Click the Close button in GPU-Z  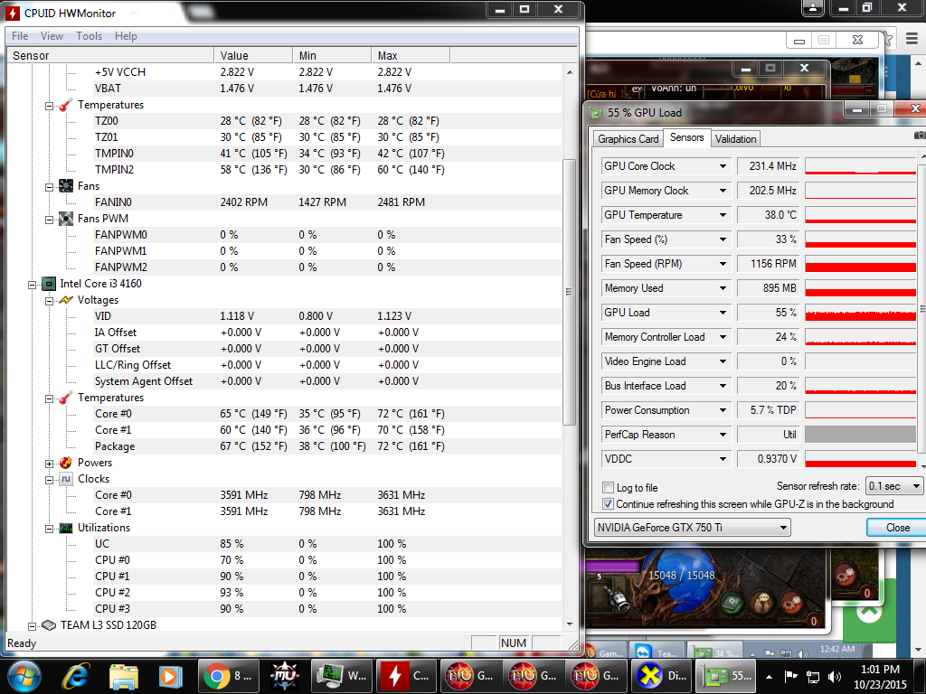click(897, 527)
